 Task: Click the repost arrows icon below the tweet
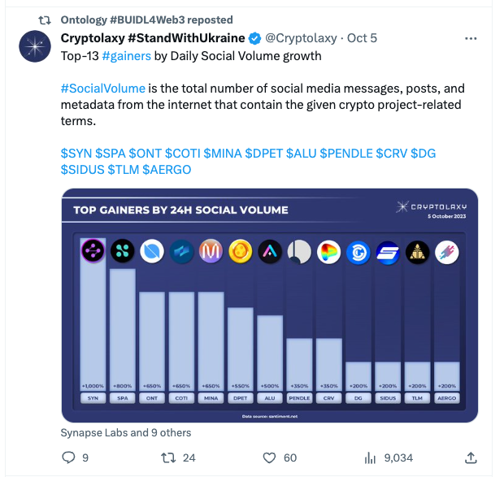click(x=168, y=457)
